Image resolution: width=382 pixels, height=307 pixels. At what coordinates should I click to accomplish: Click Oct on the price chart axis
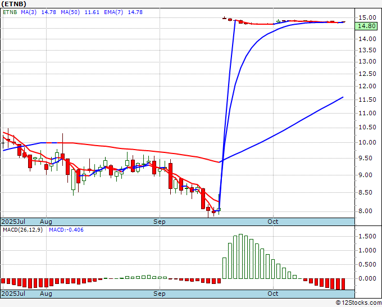coord(272,222)
